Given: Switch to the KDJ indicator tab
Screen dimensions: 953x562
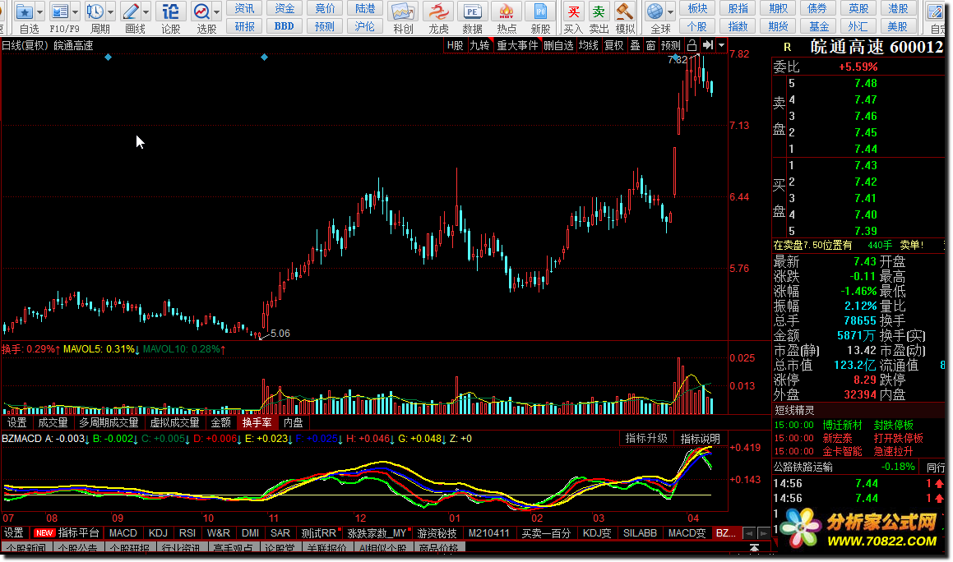Looking at the screenshot, I should point(158,533).
